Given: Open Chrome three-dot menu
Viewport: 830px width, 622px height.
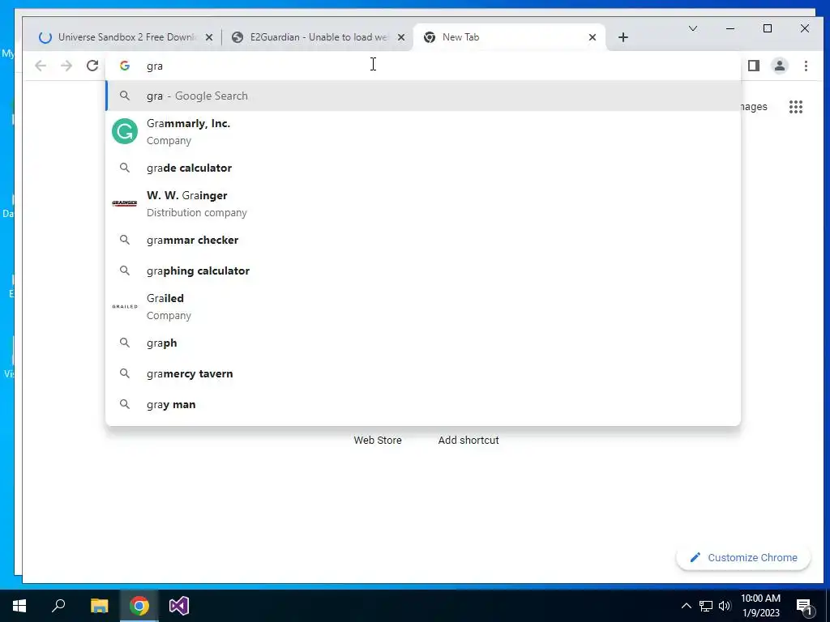Looking at the screenshot, I should [806, 66].
